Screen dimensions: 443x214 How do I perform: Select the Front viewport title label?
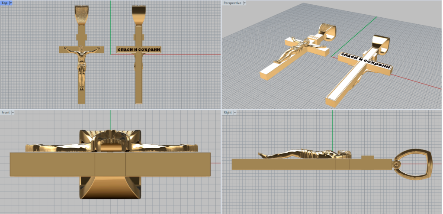tap(6, 113)
